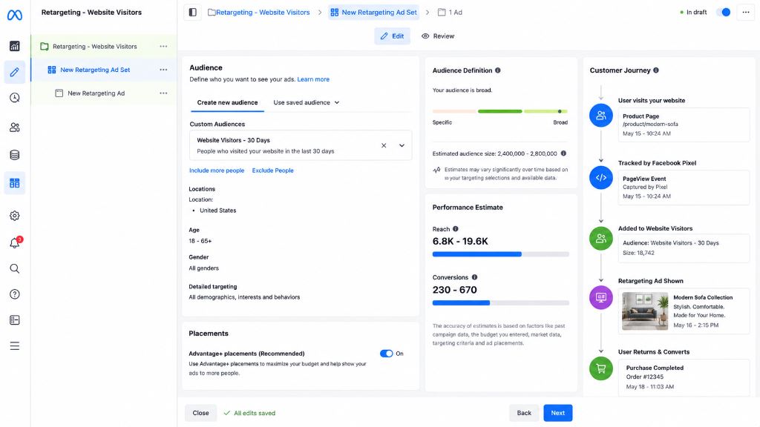Open 1 Ad breadcrumb
This screenshot has height=427, width=760.
tap(450, 12)
